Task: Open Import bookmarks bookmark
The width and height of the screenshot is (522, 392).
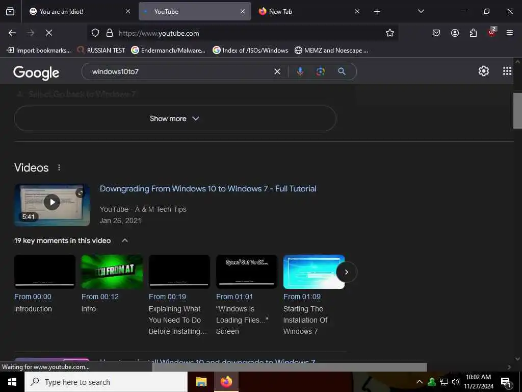Action: click(39, 51)
